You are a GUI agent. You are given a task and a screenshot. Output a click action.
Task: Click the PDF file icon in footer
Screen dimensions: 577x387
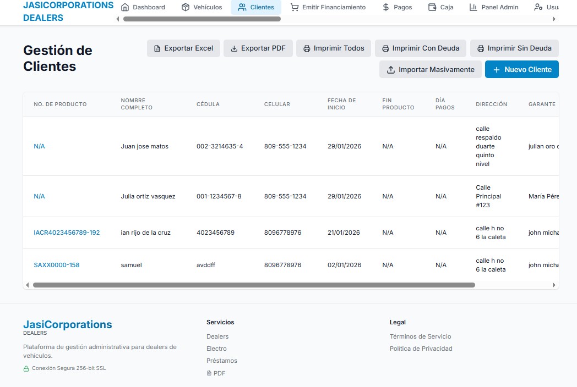209,373
